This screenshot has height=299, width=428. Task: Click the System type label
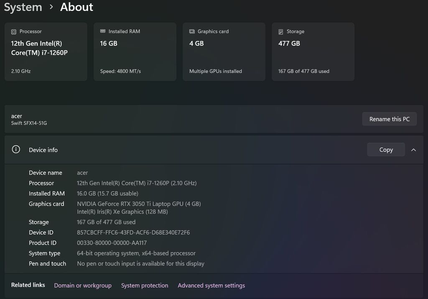click(x=44, y=253)
